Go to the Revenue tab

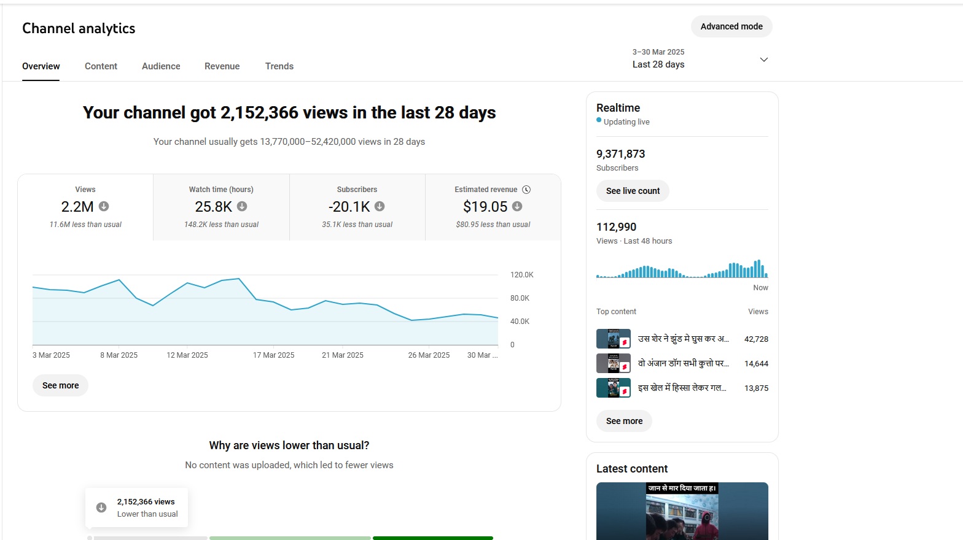click(222, 66)
